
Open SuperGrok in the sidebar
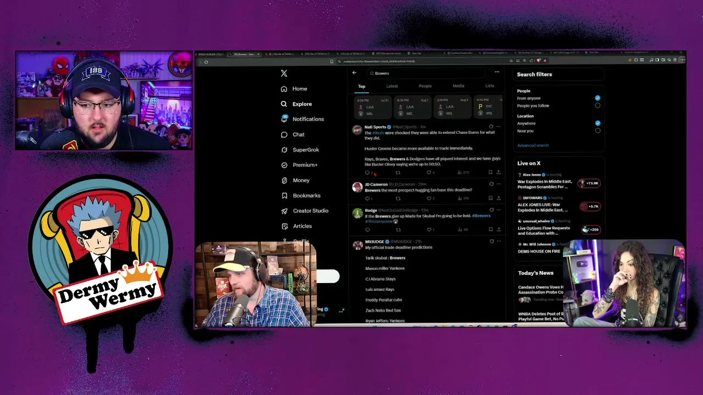click(299, 150)
